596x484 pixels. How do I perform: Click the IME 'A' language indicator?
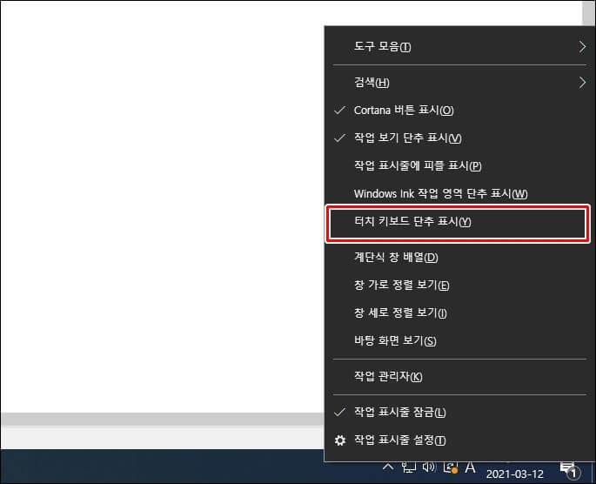point(470,467)
